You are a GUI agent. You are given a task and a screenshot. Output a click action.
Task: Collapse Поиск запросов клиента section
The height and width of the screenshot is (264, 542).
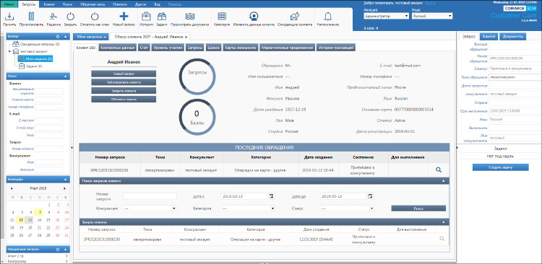coord(443,180)
